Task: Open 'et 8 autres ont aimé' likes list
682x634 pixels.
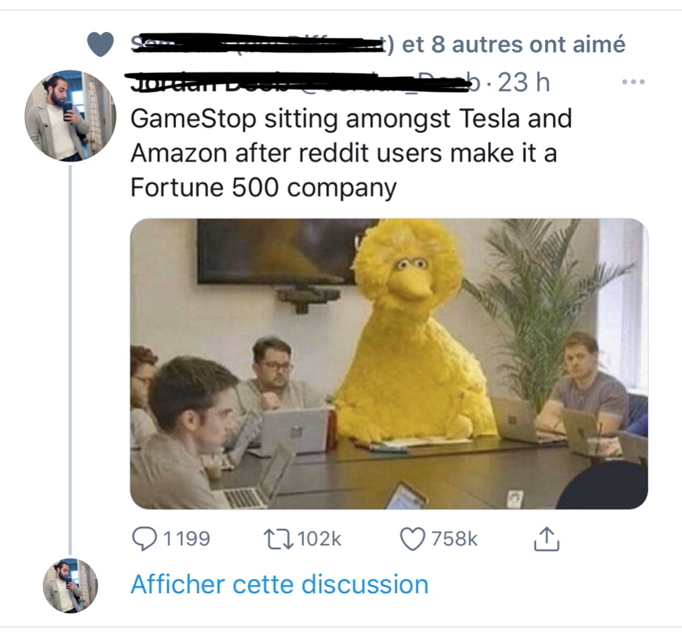Action: point(514,44)
